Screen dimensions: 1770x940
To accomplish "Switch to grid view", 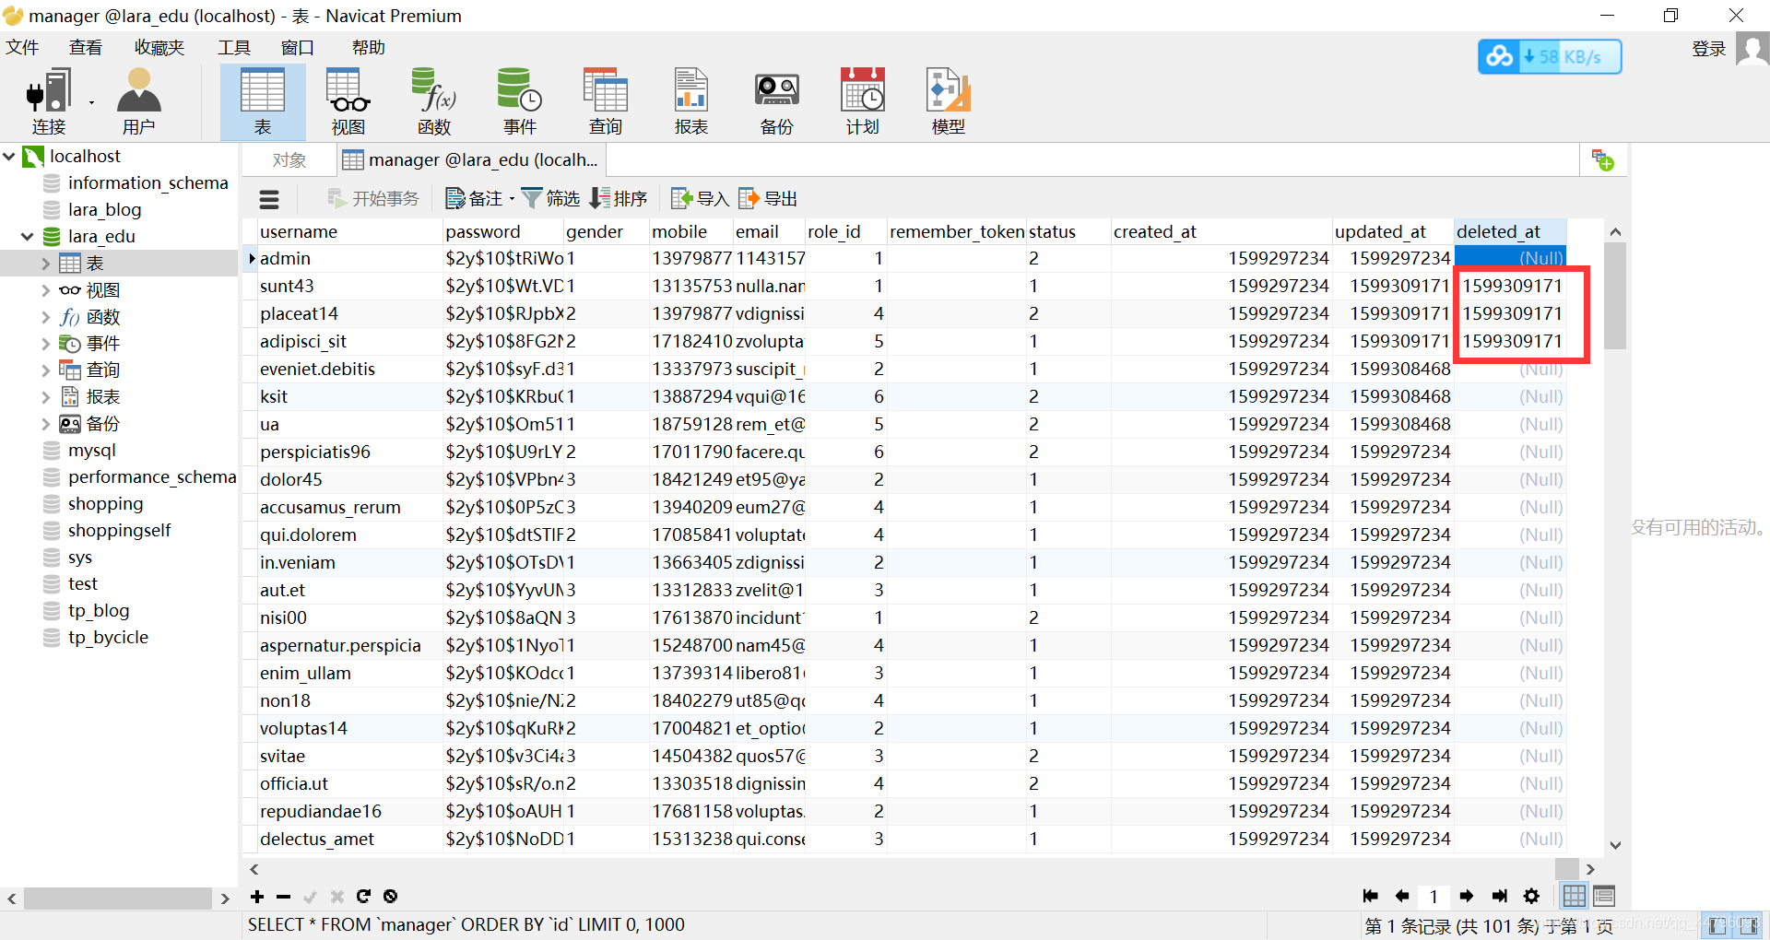I will (1575, 896).
